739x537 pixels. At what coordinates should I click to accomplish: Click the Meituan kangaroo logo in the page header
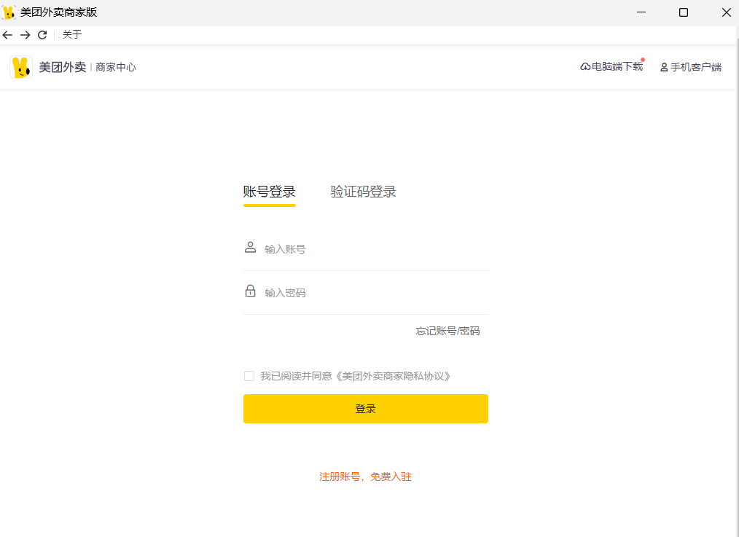click(x=20, y=67)
